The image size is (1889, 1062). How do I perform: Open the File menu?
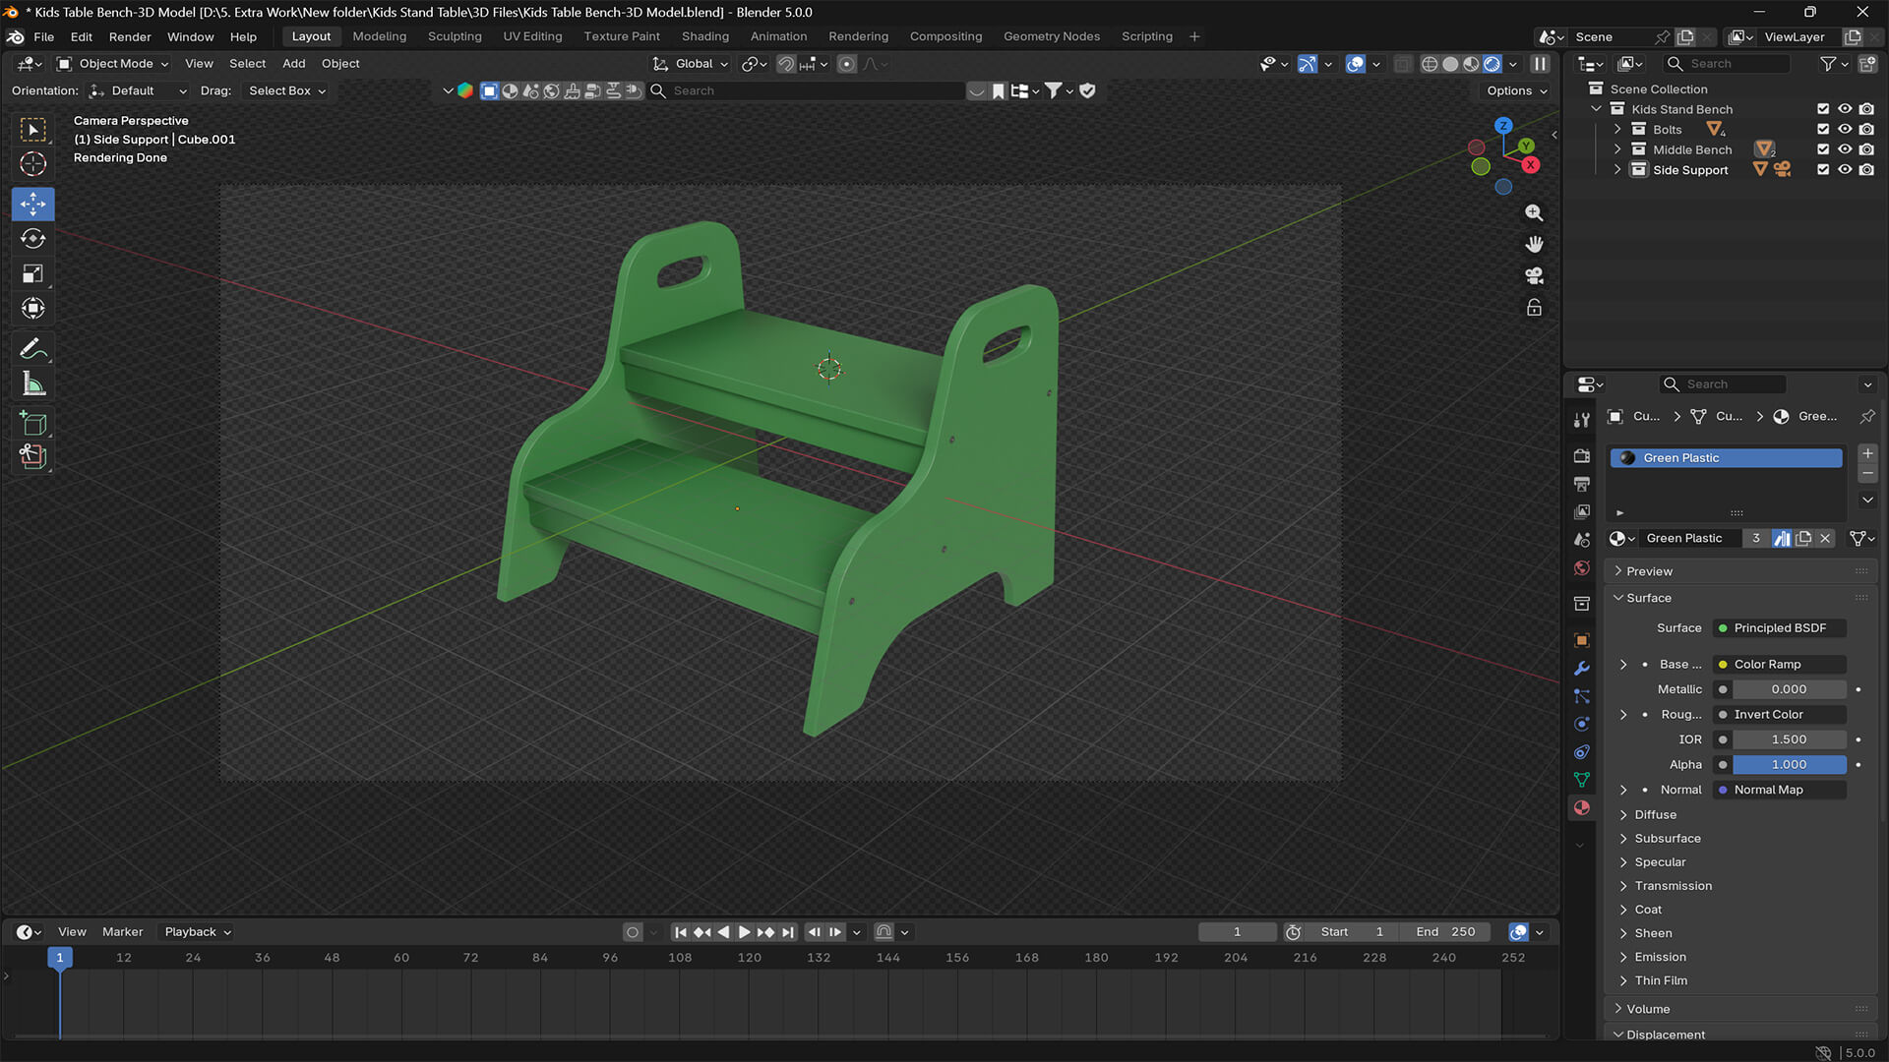43,36
